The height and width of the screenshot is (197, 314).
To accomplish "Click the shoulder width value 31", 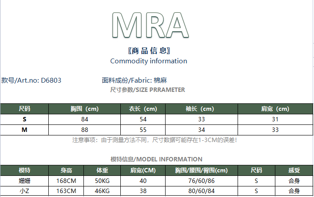I will point(275,119).
